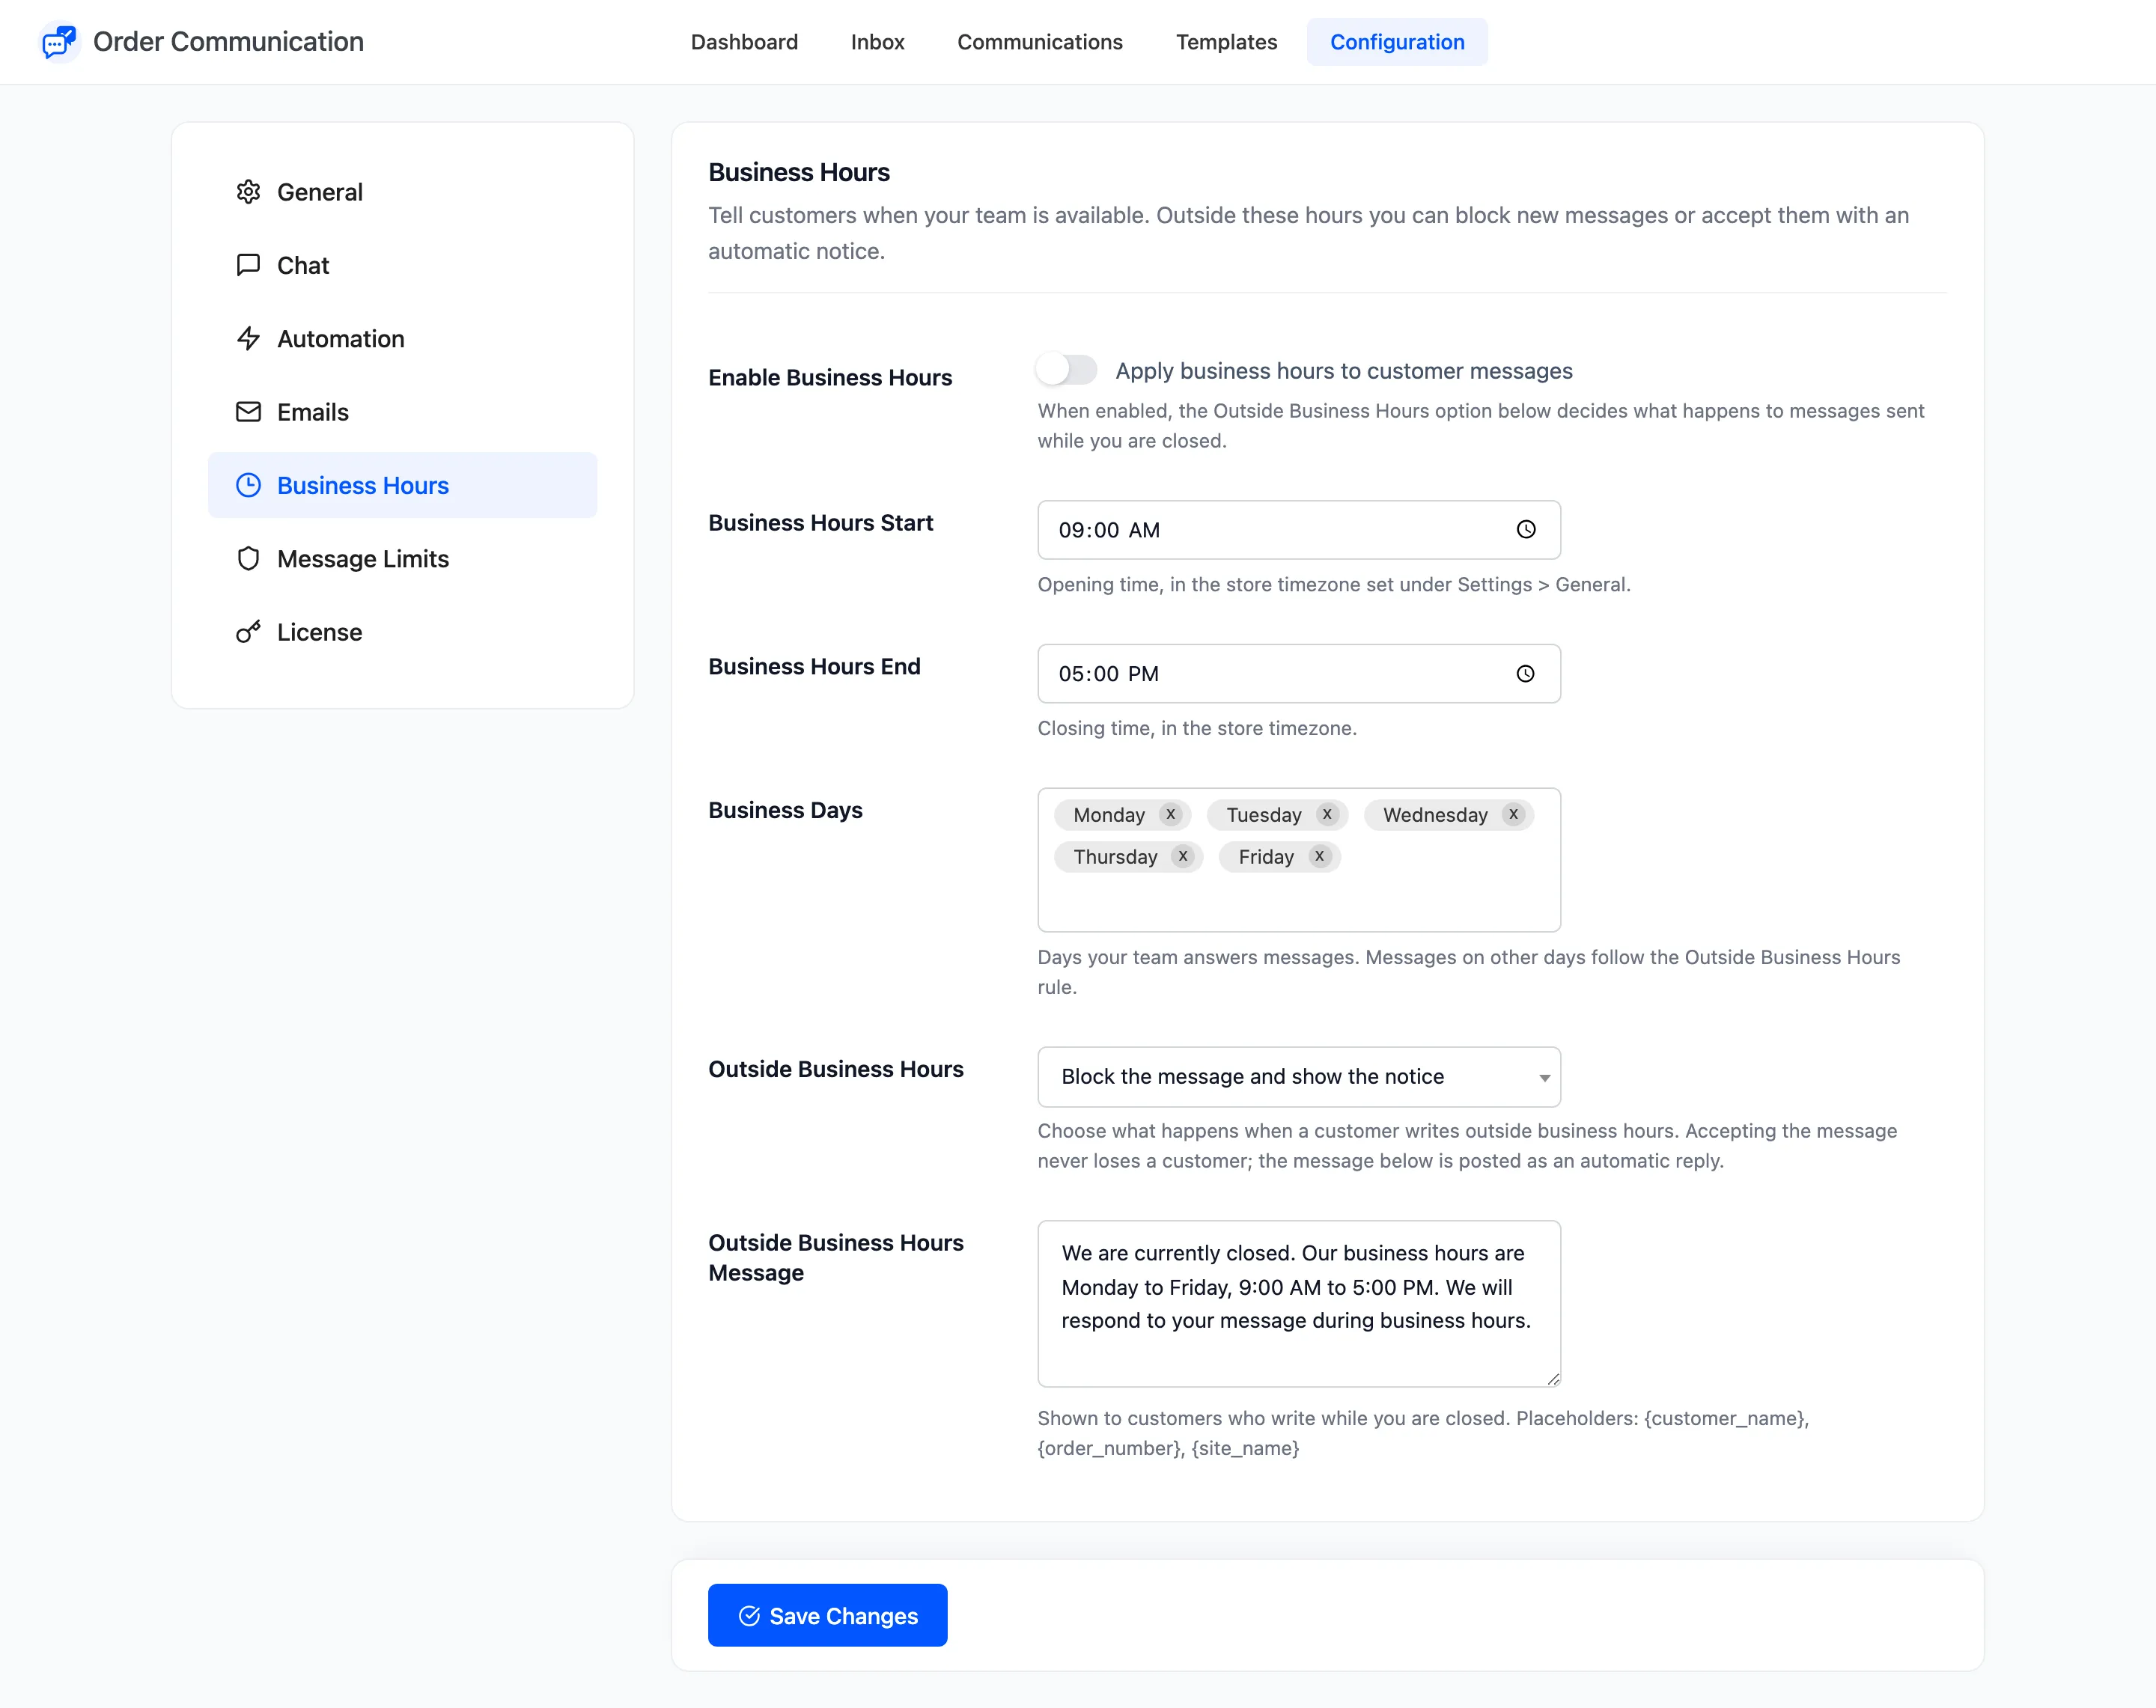Remove Tuesday from business days

point(1327,814)
